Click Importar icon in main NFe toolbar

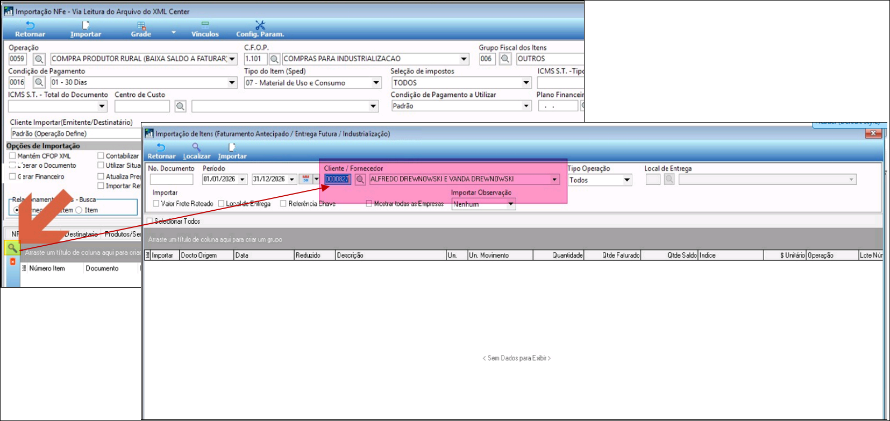[x=86, y=29]
